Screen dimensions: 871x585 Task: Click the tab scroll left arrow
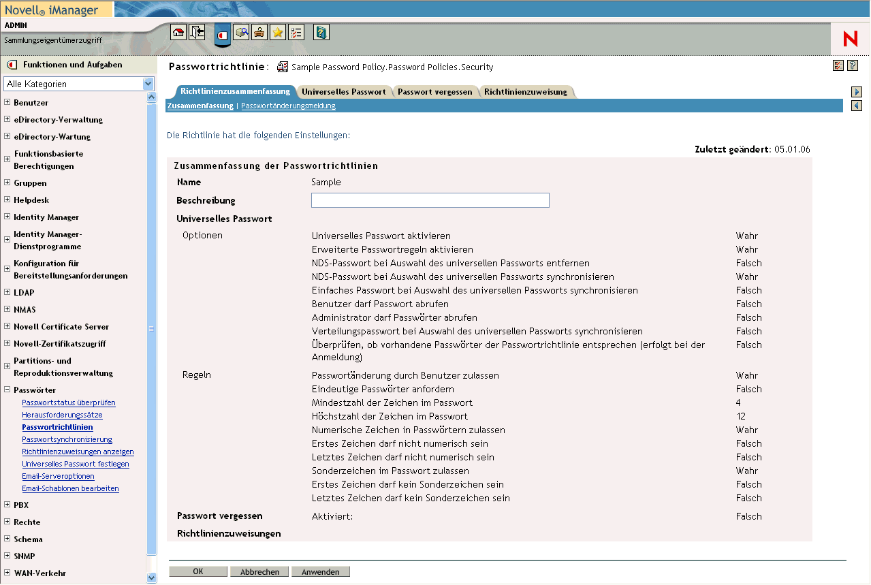857,106
